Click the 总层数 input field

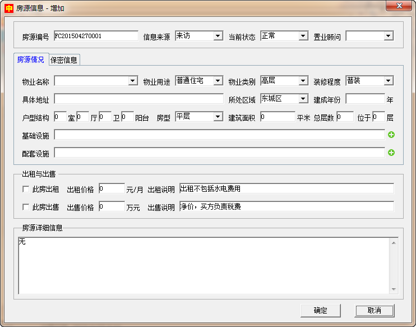pos(345,117)
